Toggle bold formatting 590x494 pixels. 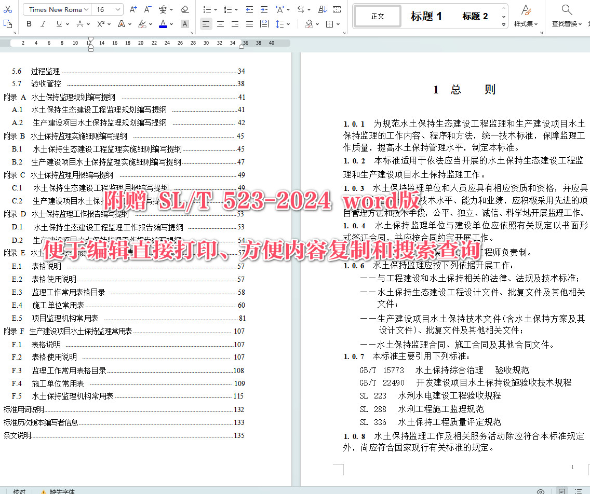[29, 24]
